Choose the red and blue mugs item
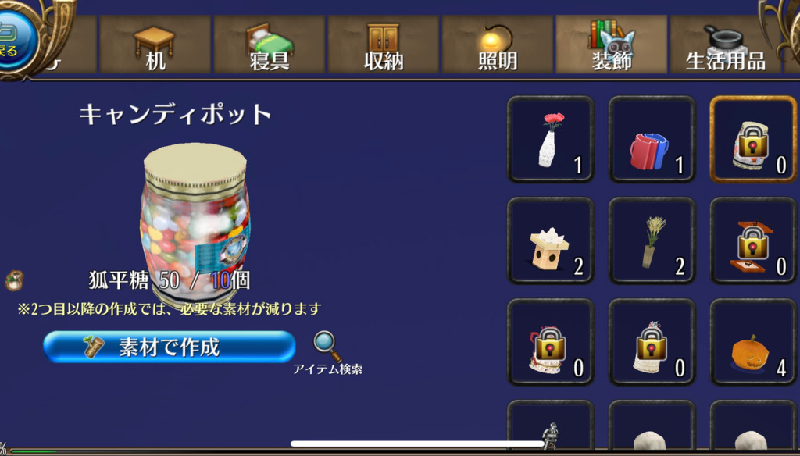 click(652, 139)
